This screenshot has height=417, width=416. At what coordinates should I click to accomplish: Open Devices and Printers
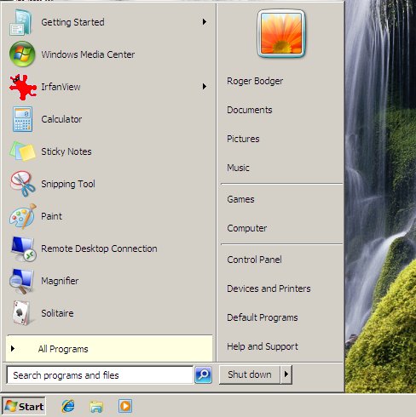point(269,288)
